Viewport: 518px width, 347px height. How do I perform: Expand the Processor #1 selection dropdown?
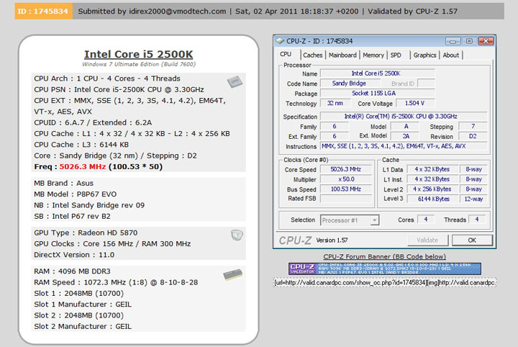pos(374,220)
